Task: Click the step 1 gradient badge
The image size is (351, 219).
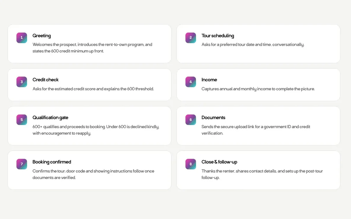Action: click(22, 38)
